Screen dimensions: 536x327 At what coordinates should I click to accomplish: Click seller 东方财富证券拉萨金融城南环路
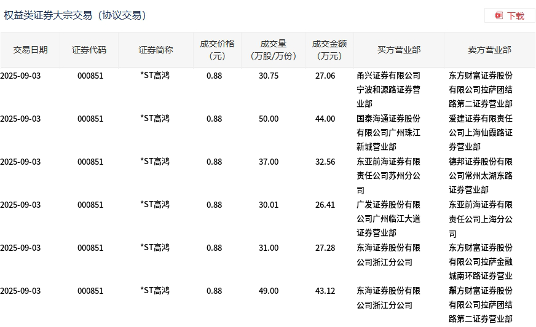point(481,262)
